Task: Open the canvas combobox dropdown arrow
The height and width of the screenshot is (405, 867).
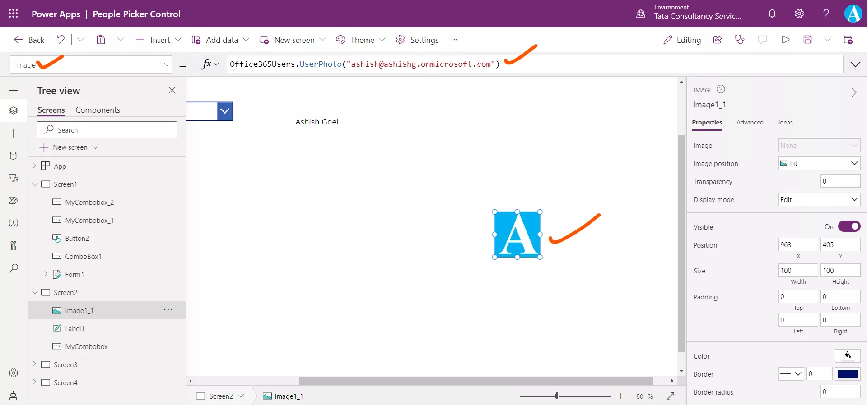Action: coord(225,111)
